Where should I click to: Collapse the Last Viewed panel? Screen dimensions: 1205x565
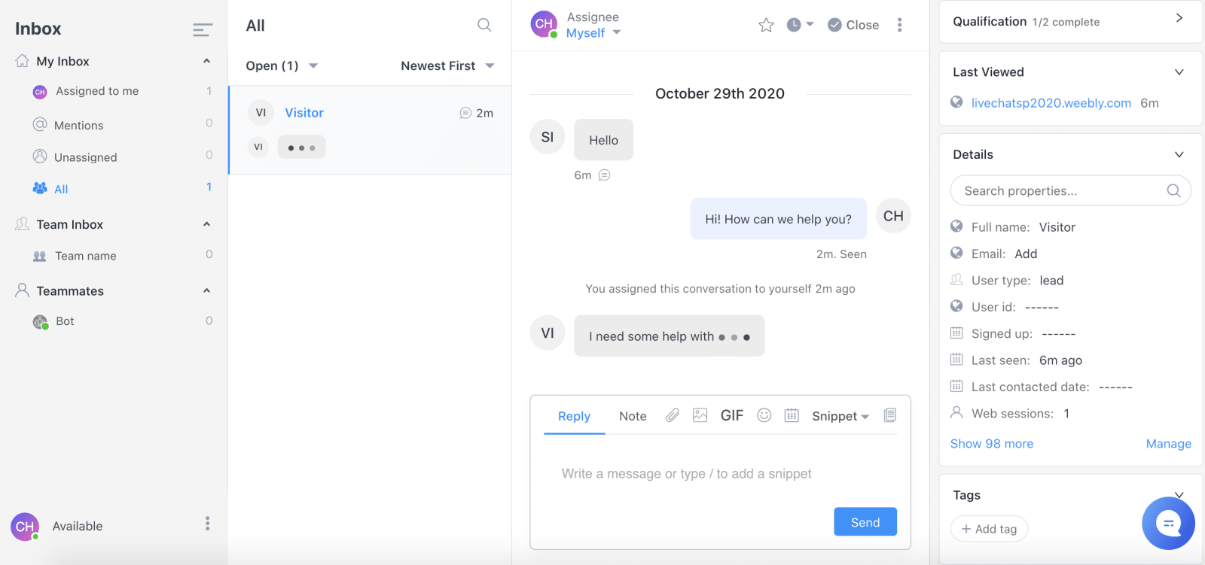[1179, 72]
